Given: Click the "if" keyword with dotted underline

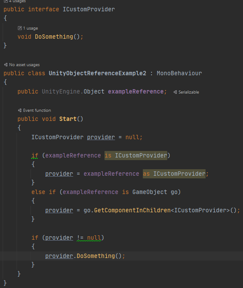Looking at the screenshot, I should [x=35, y=156].
